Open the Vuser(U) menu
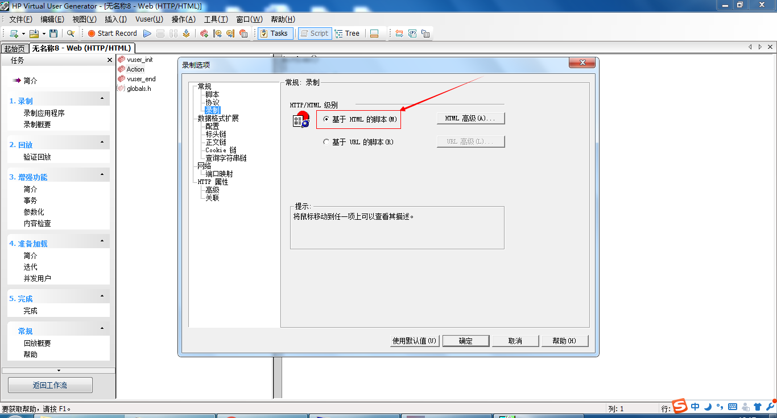Viewport: 777px width, 418px height. pos(149,19)
